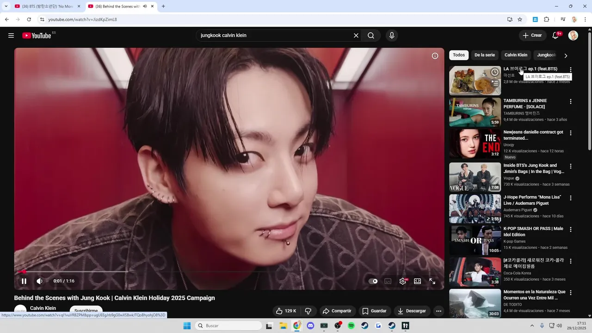Mute the tab via speaker icon

tap(145, 6)
